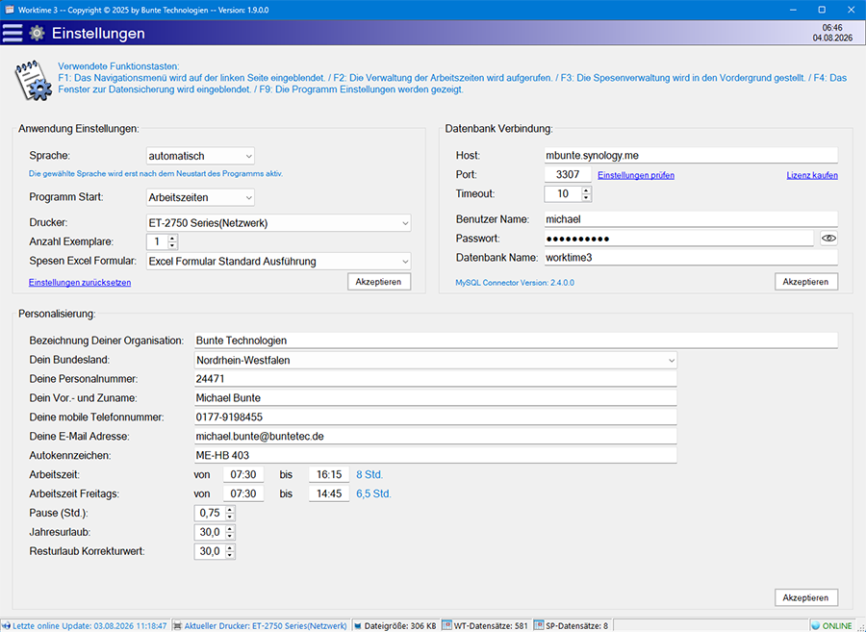
Task: Click the '8 Std.' work hours text
Action: pyautogui.click(x=369, y=474)
